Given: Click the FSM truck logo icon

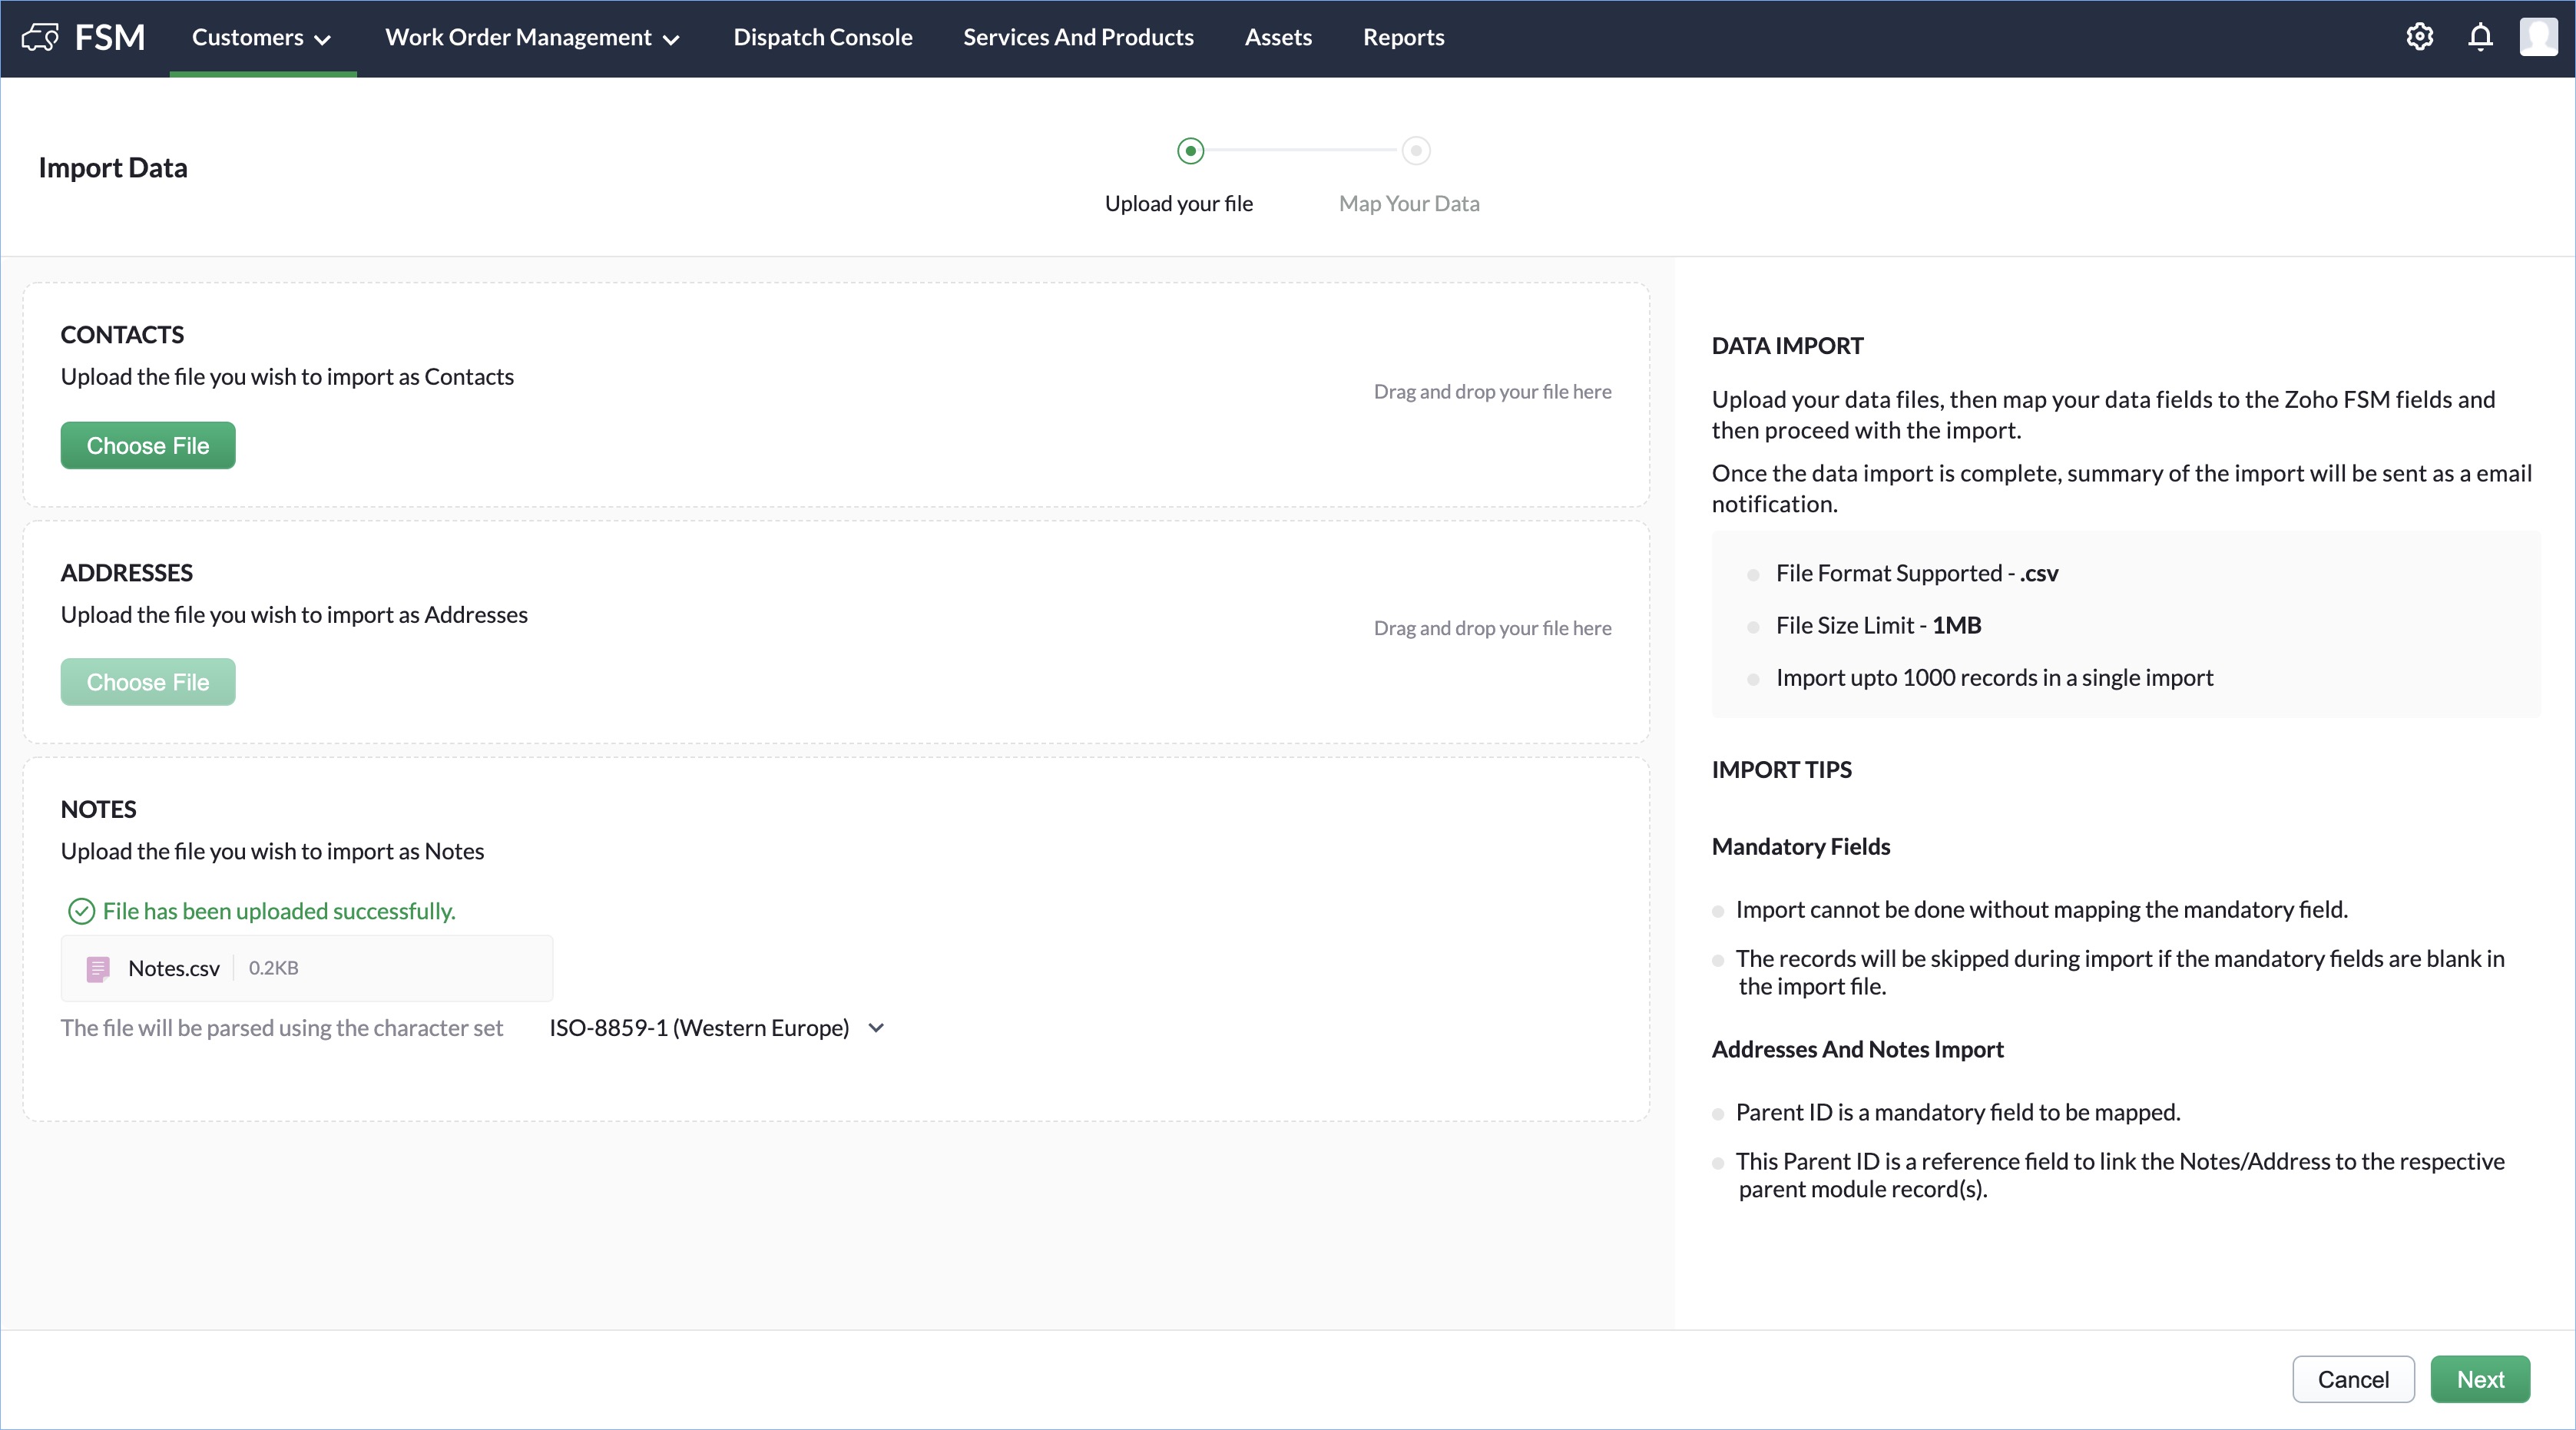Looking at the screenshot, I should pyautogui.click(x=40, y=37).
